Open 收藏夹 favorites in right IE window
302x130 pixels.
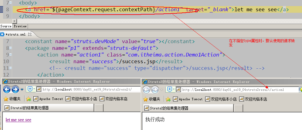click(152, 99)
